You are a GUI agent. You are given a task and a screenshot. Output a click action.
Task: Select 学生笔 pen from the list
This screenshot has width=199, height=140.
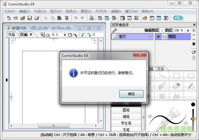[126, 123]
